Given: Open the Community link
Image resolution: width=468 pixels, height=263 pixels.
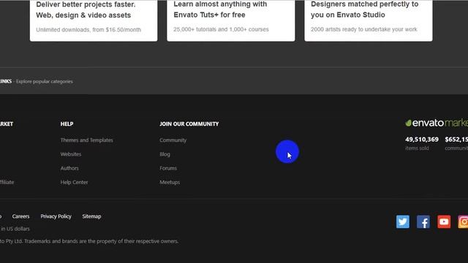Looking at the screenshot, I should pos(173,140).
